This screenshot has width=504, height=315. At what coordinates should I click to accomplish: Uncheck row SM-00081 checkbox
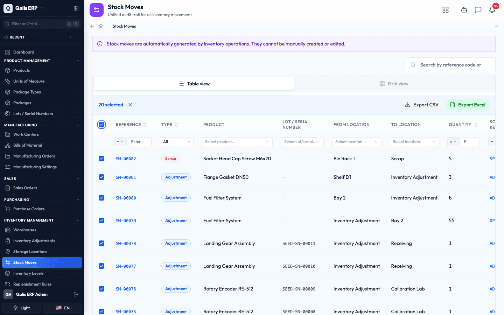point(101,177)
